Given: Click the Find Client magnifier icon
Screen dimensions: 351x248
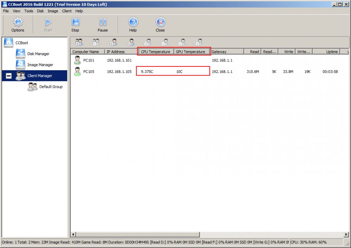Looking at the screenshot, I should [x=130, y=42].
